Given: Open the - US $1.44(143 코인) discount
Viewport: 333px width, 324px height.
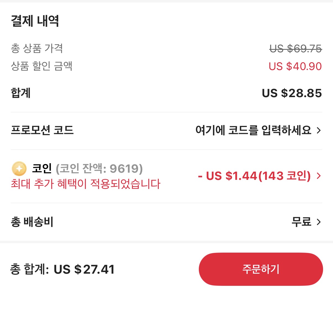Looking at the screenshot, I should coord(254,176).
